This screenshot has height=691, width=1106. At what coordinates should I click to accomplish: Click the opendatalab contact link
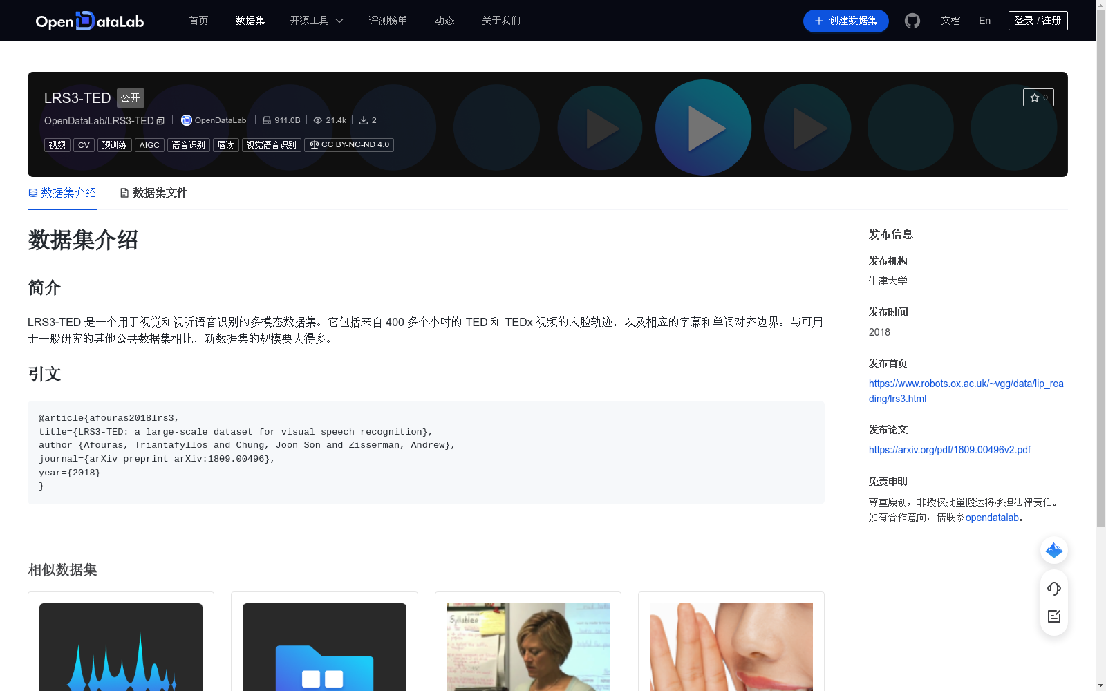[992, 518]
